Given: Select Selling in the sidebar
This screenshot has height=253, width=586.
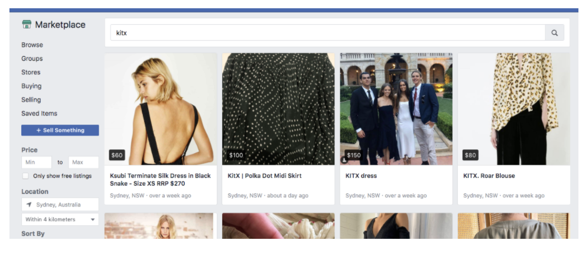Looking at the screenshot, I should pyautogui.click(x=31, y=100).
